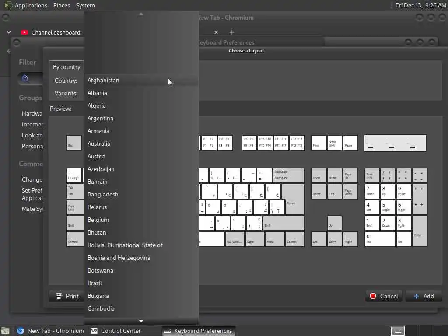Click the workspace switcher in bottom panel

click(x=398, y=331)
